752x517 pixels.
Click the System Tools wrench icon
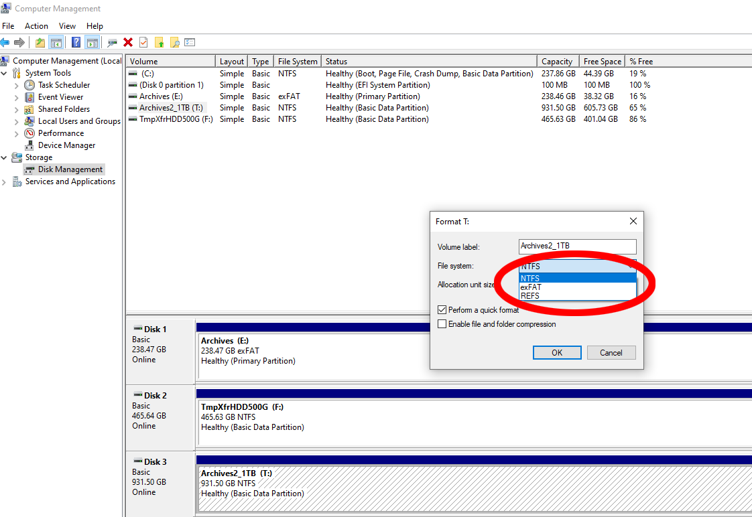click(x=17, y=73)
